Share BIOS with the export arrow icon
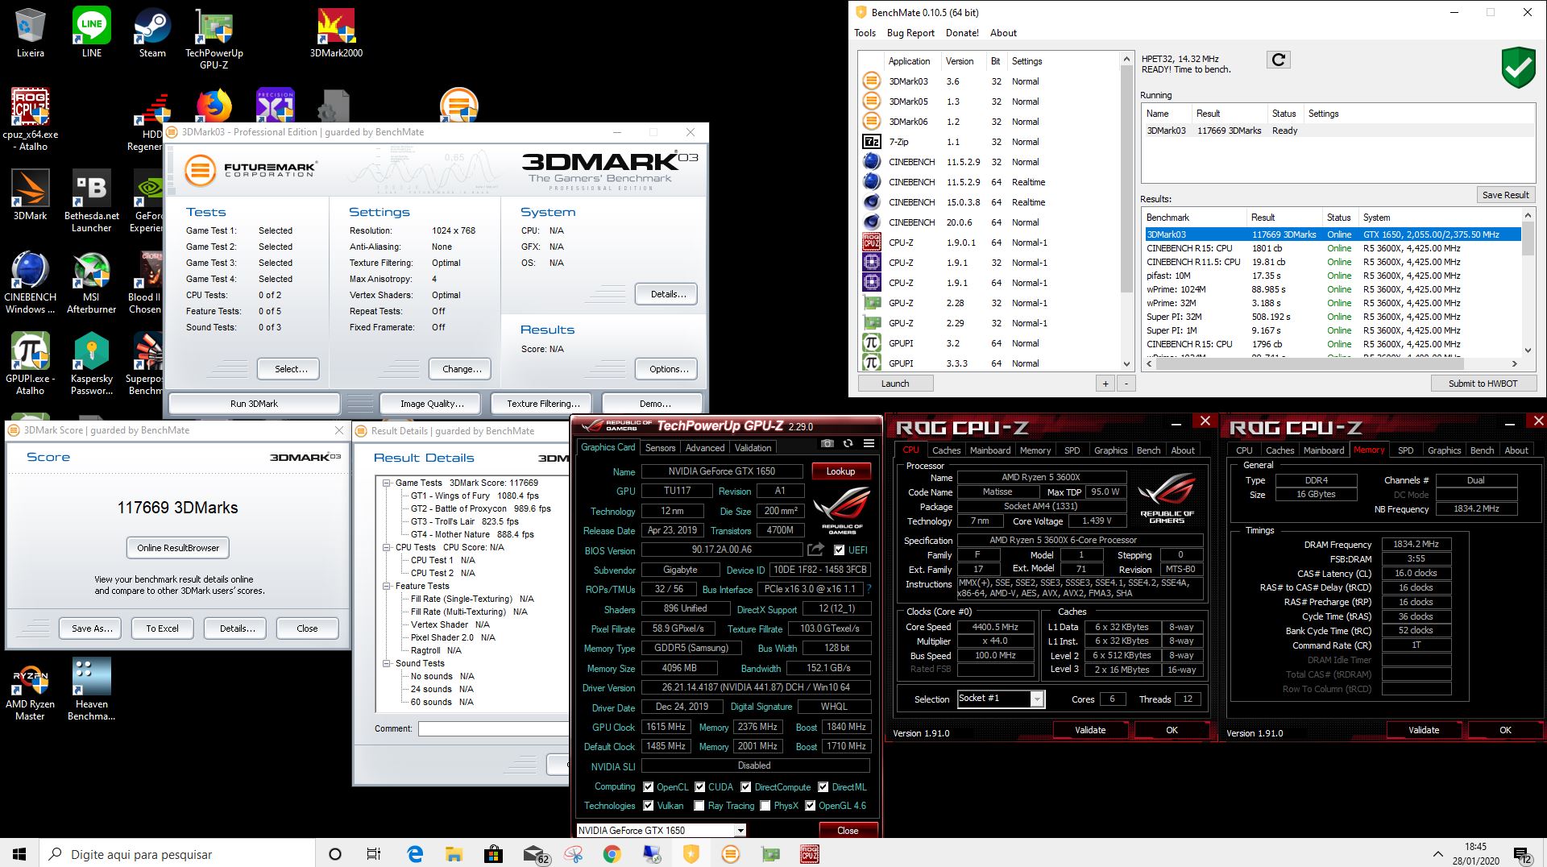 (815, 550)
